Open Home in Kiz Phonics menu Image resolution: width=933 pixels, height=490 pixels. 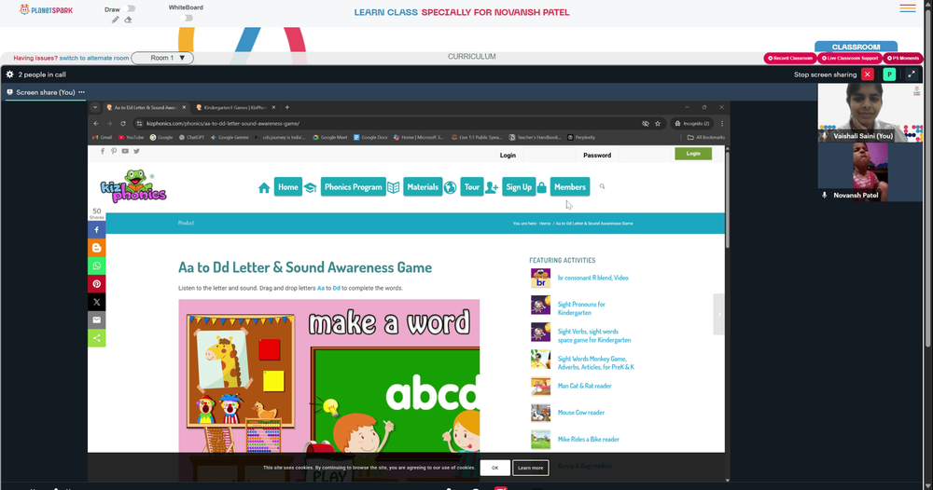click(288, 187)
